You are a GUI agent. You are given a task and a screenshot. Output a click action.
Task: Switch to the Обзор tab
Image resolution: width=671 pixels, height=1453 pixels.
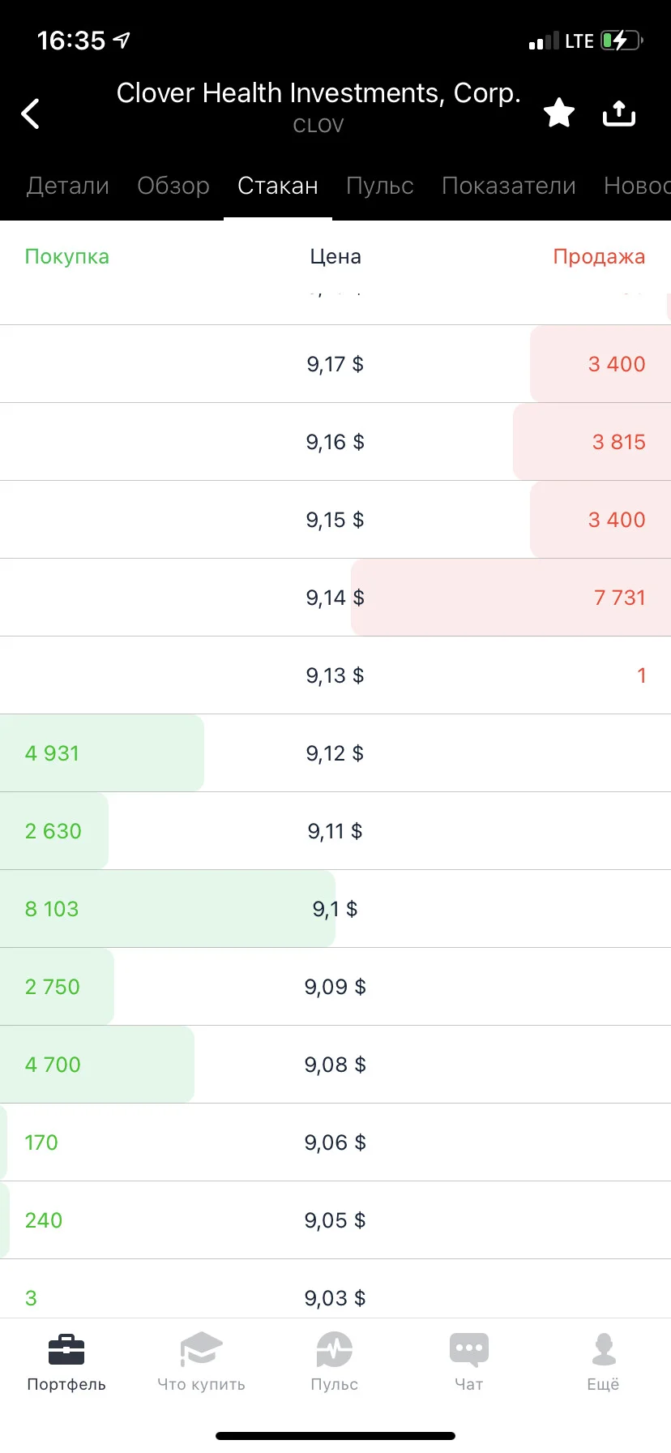173,186
